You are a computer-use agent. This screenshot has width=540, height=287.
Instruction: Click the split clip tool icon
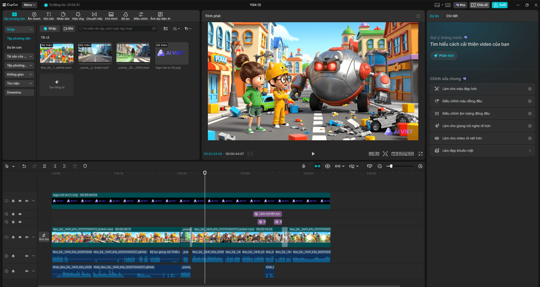coord(45,166)
